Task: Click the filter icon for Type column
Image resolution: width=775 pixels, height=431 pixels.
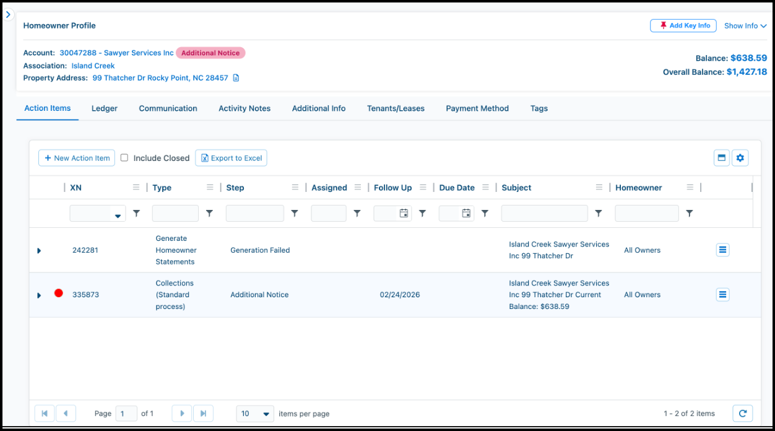Action: pyautogui.click(x=209, y=213)
